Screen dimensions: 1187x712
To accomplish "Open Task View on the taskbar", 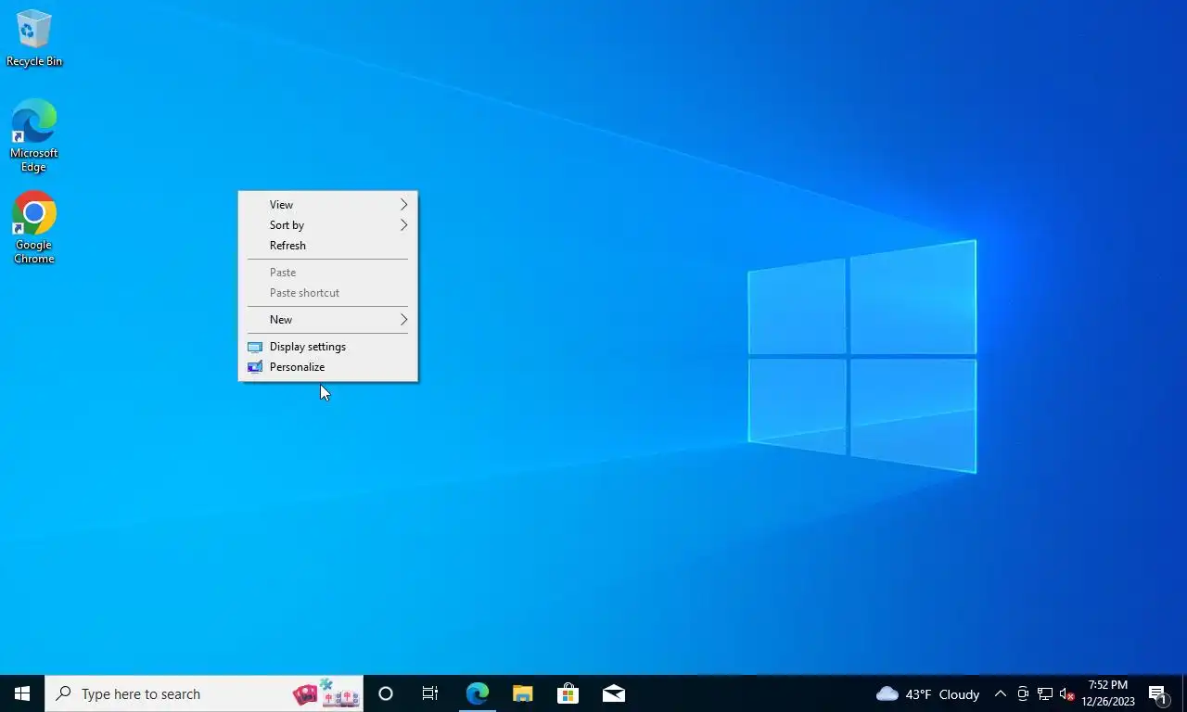I will 430,693.
